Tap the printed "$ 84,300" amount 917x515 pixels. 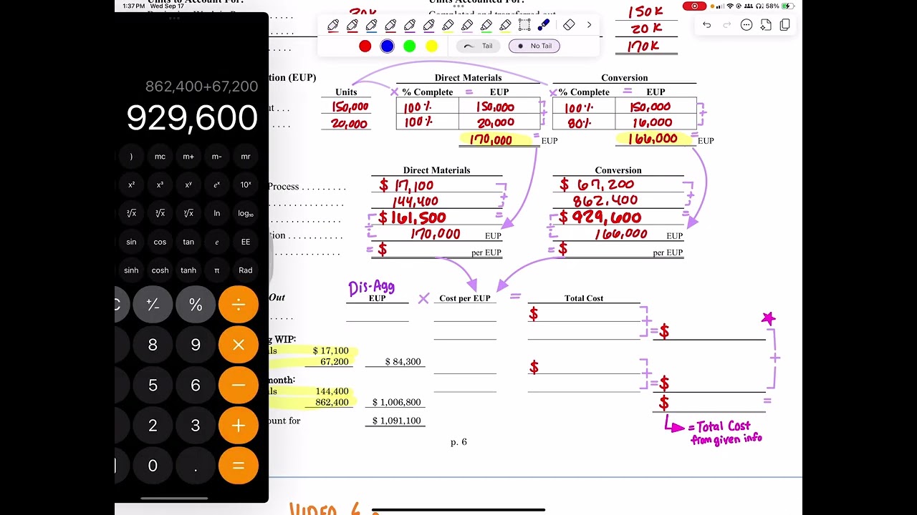pyautogui.click(x=403, y=362)
